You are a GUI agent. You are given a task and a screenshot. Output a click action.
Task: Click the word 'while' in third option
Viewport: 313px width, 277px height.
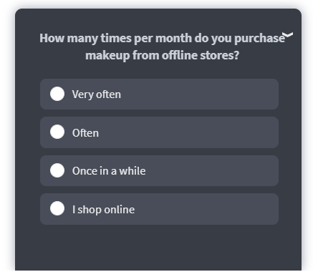pyautogui.click(x=133, y=171)
